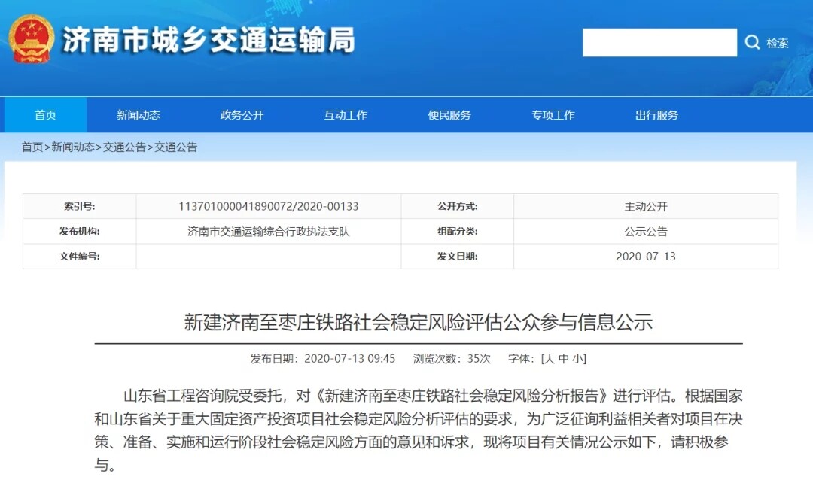The height and width of the screenshot is (480, 813).
Task: Go to 新闻动态 in the navigation bar
Action: point(138,115)
